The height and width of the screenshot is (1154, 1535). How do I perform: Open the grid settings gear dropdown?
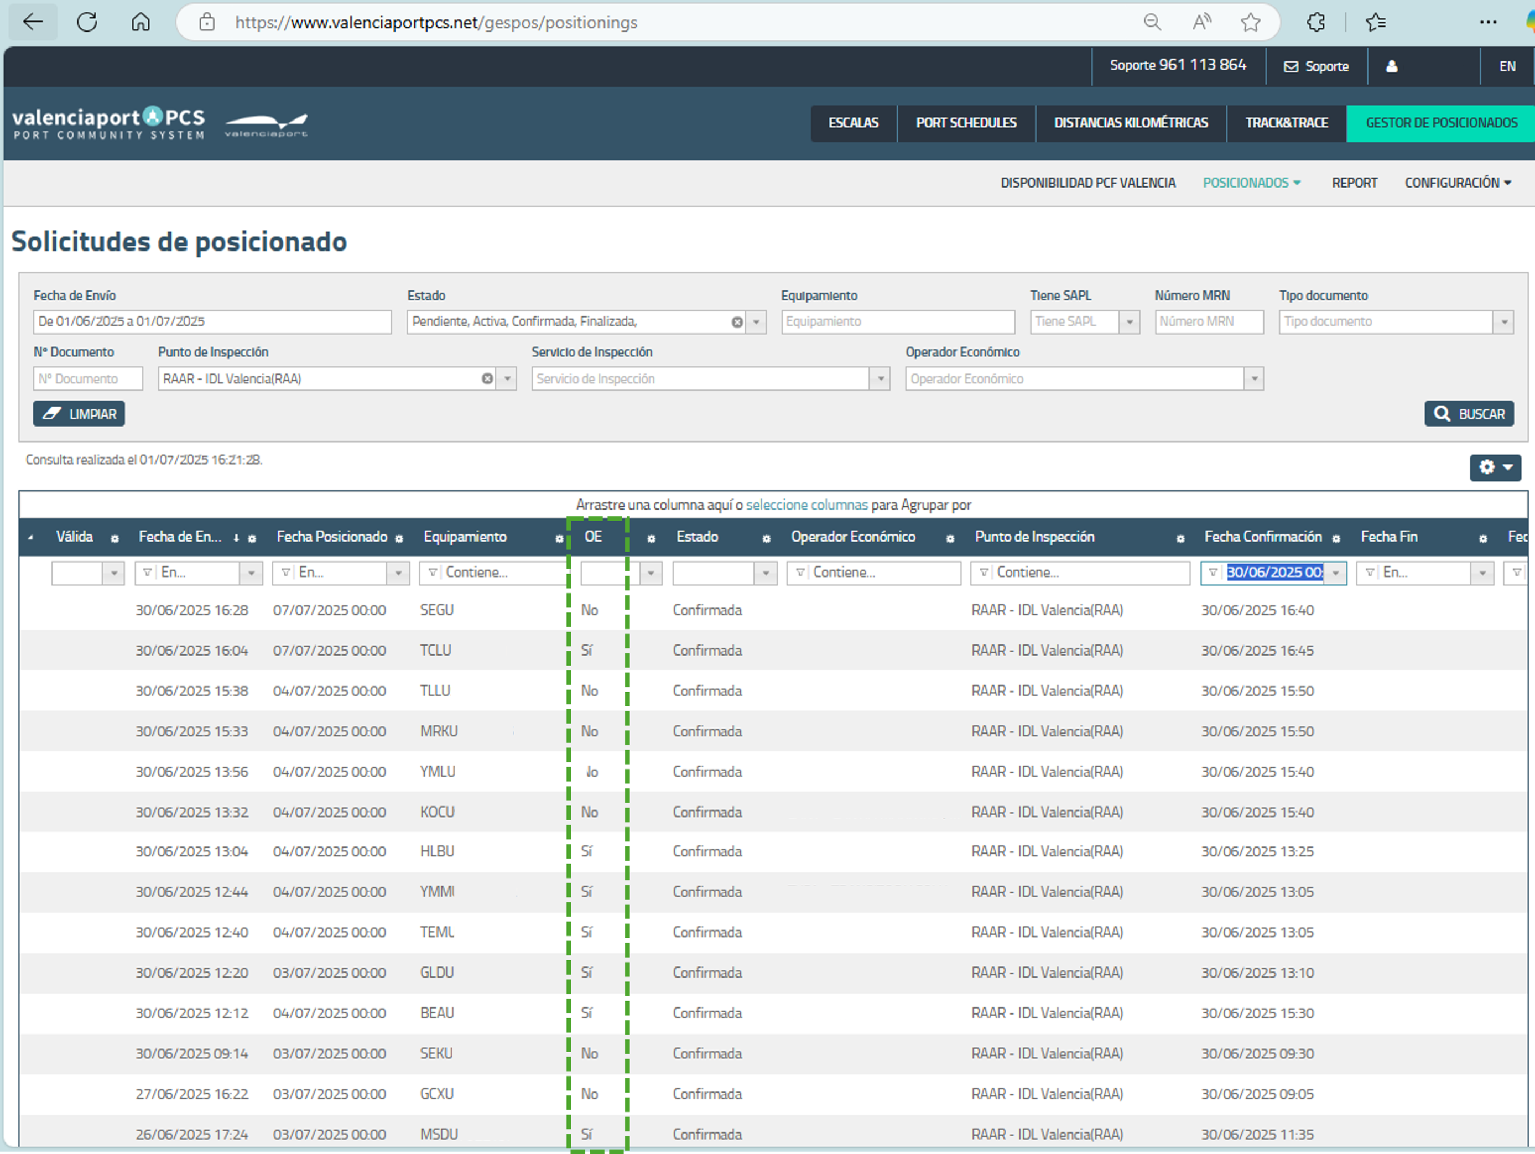tap(1495, 467)
